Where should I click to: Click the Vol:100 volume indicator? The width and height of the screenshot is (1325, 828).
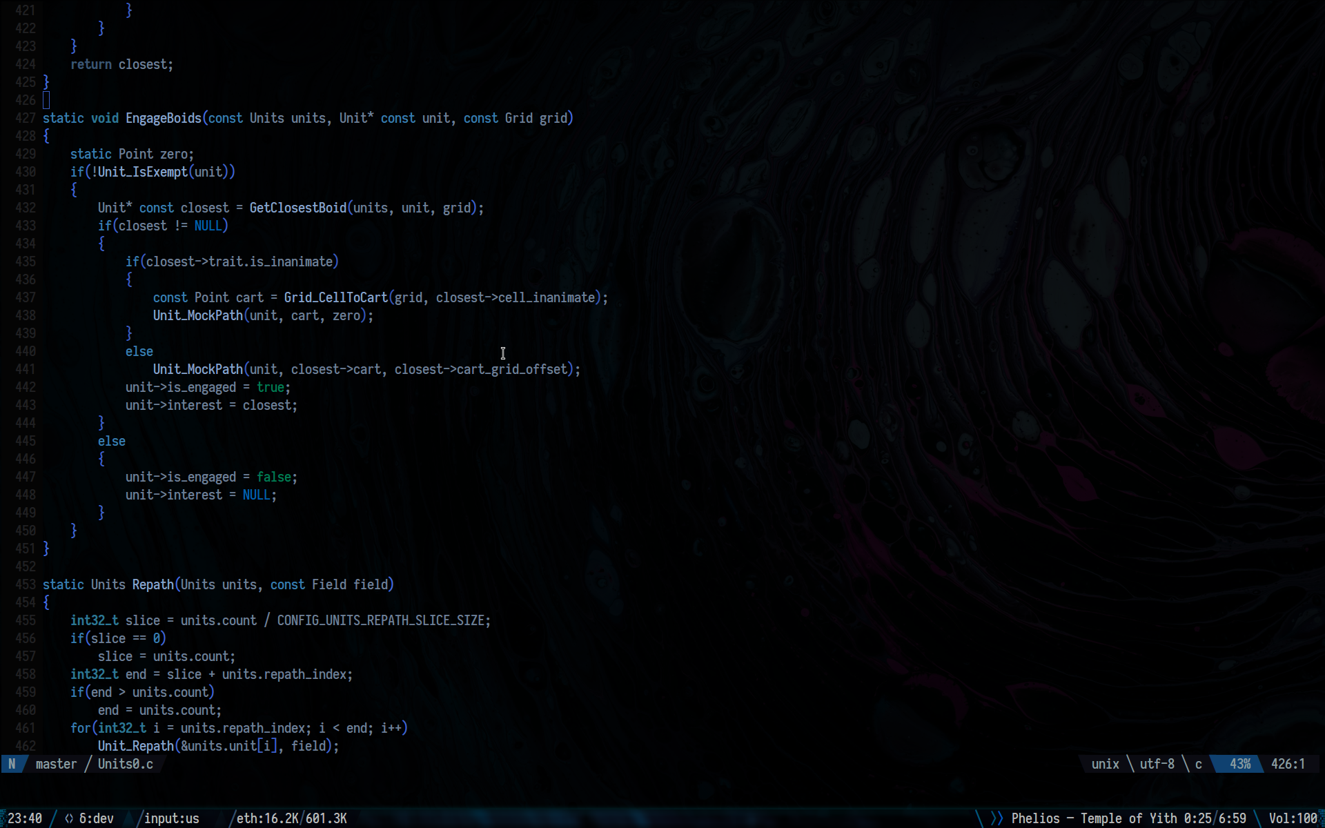click(1293, 818)
